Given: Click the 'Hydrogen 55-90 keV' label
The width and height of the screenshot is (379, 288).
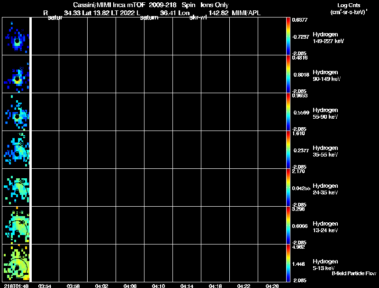Looking at the screenshot, I should [x=325, y=113].
